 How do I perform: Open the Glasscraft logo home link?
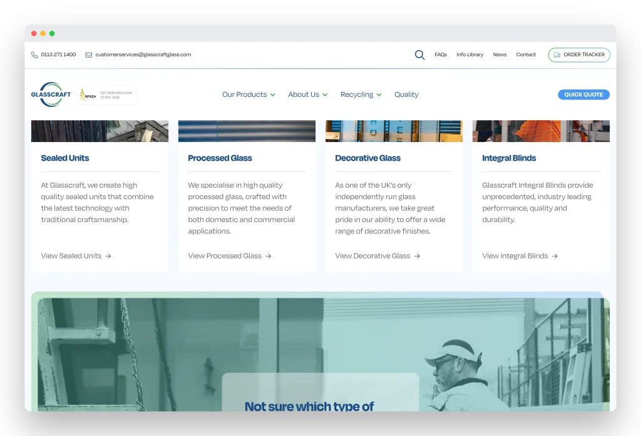coord(51,94)
